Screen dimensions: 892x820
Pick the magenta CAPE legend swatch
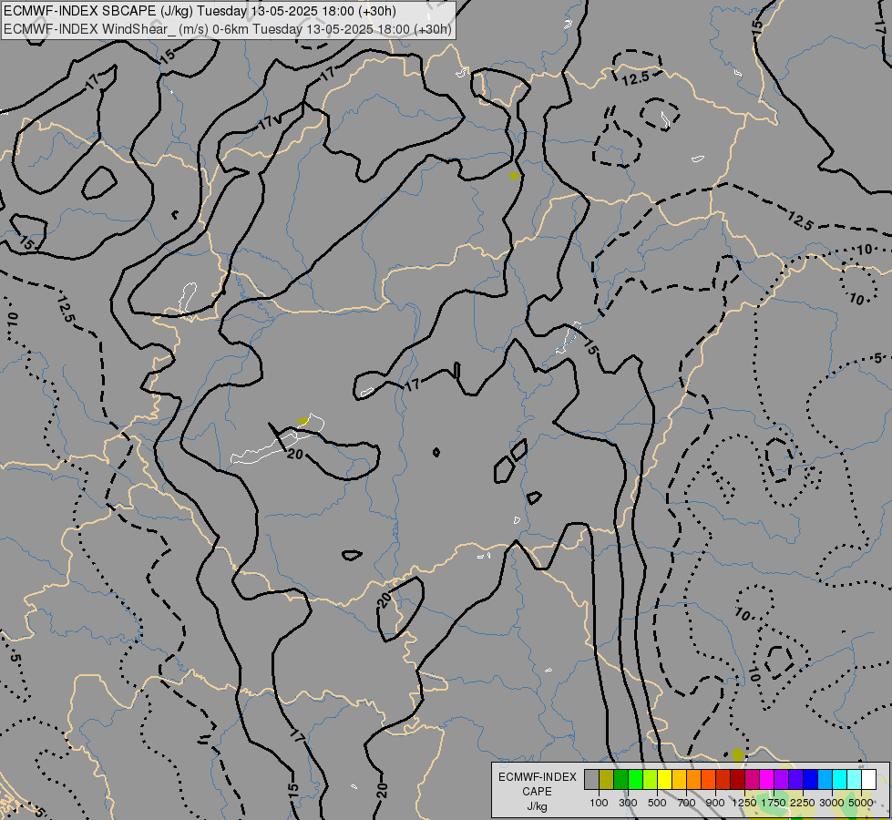click(x=767, y=779)
